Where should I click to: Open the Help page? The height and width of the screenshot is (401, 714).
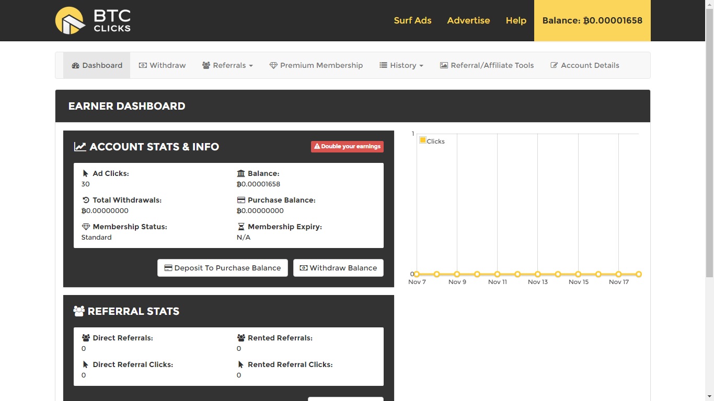(x=516, y=20)
